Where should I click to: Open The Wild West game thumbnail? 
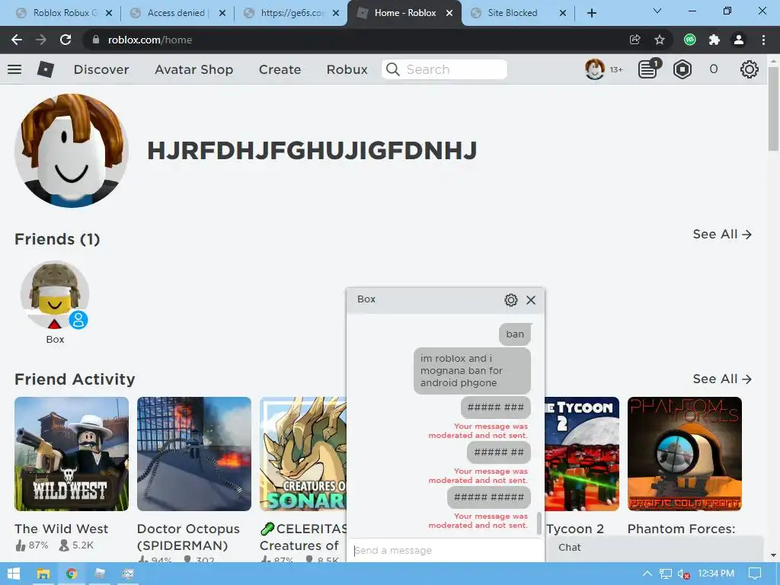pos(72,454)
